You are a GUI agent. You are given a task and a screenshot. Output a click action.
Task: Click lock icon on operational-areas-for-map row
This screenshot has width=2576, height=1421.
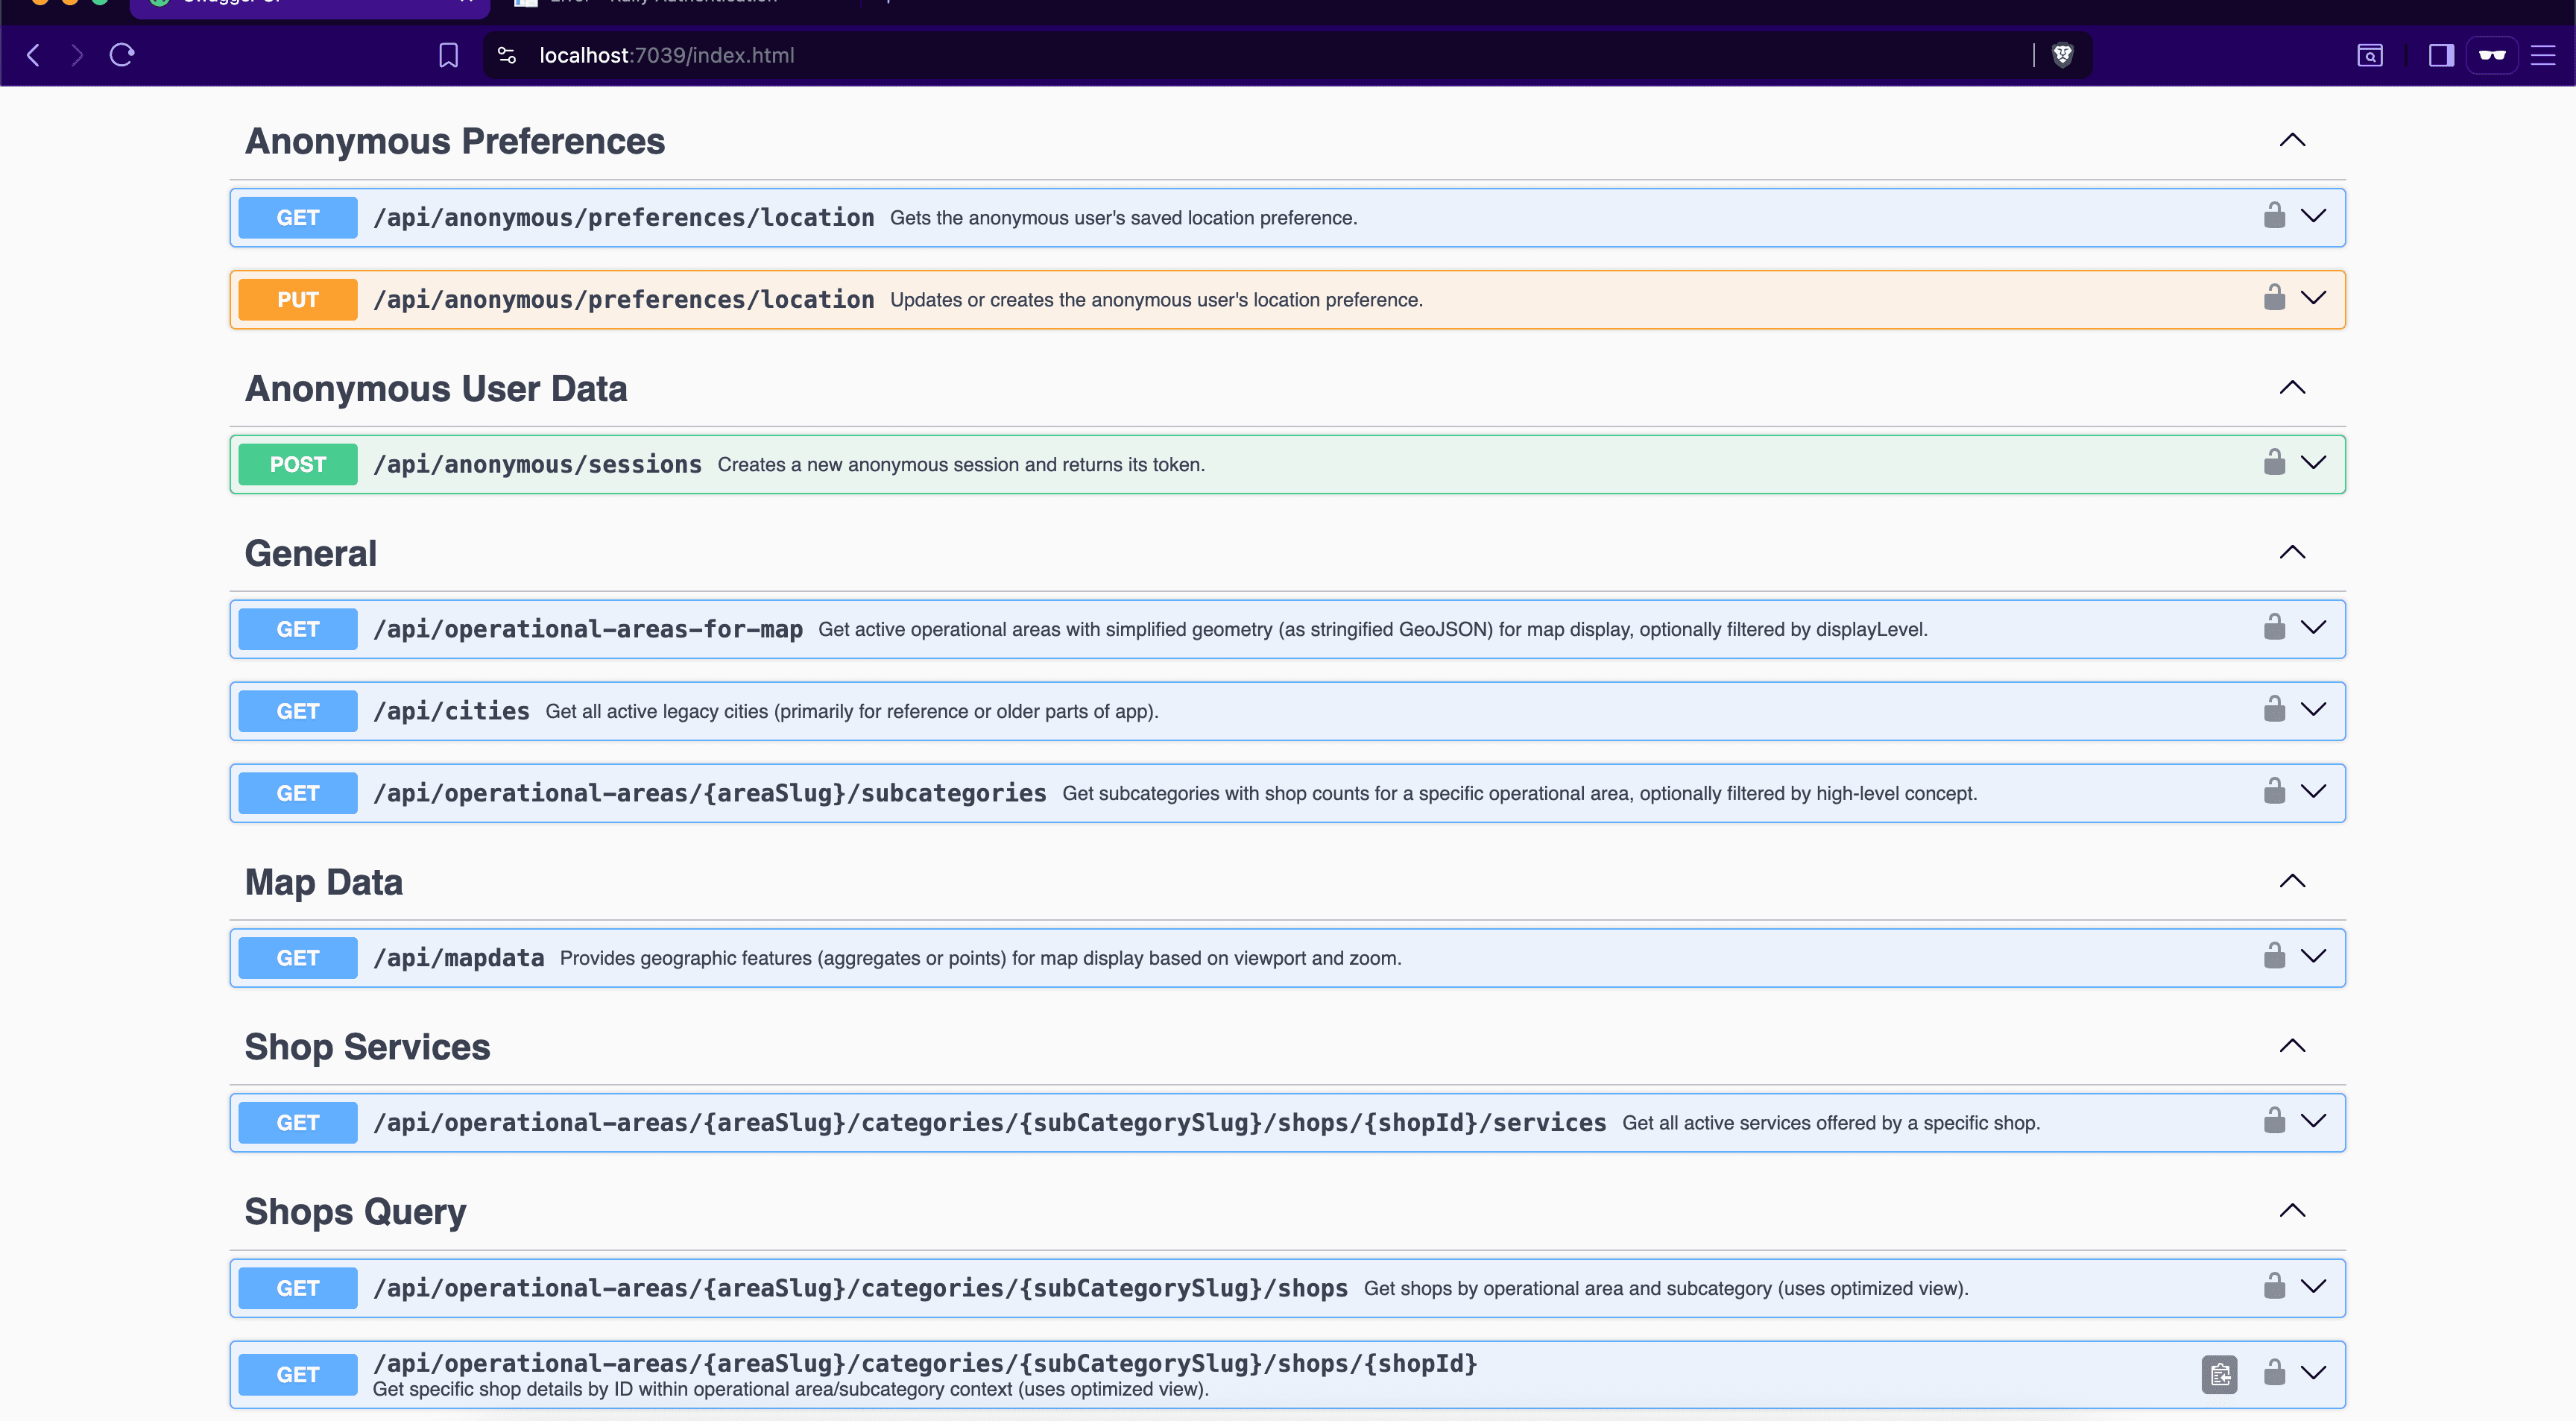coord(2274,627)
